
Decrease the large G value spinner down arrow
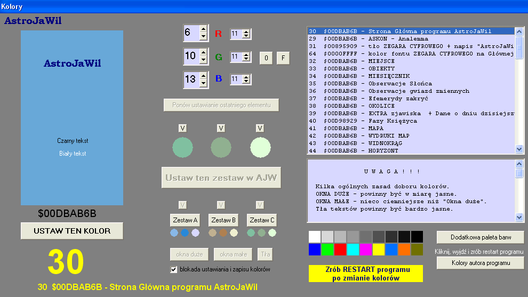[203, 60]
